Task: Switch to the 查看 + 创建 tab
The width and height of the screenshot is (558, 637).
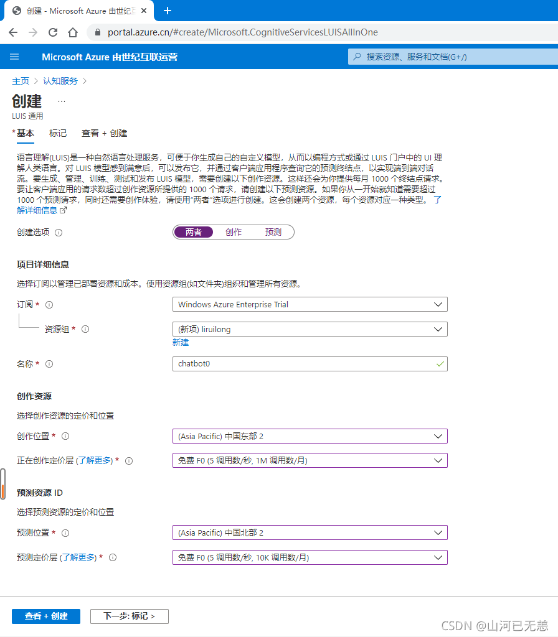Action: pyautogui.click(x=105, y=133)
